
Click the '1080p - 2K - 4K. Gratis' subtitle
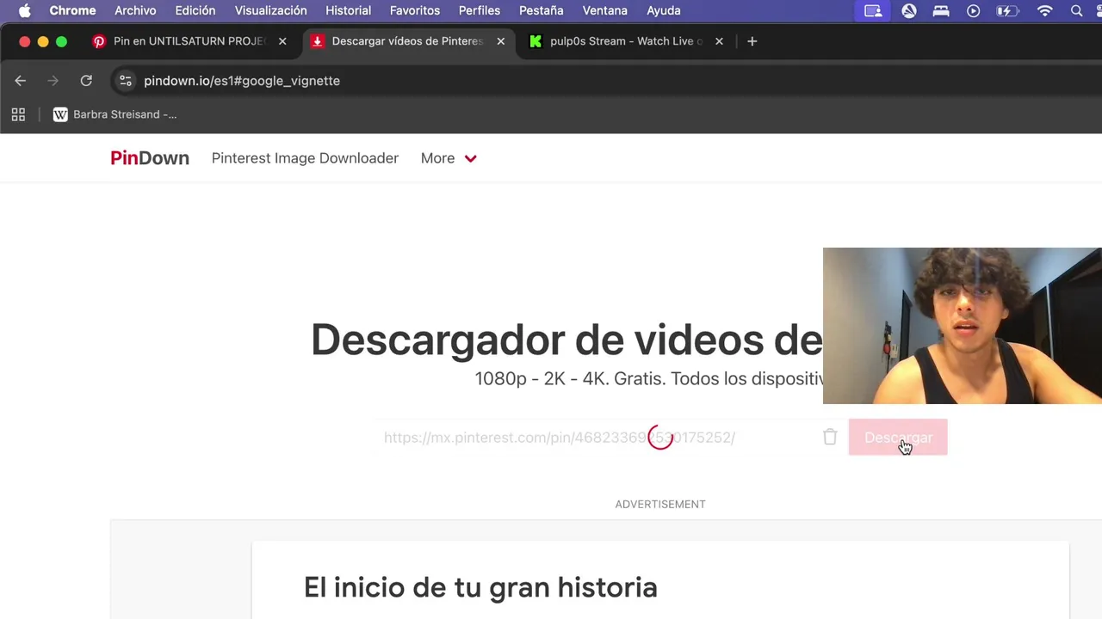(x=649, y=379)
